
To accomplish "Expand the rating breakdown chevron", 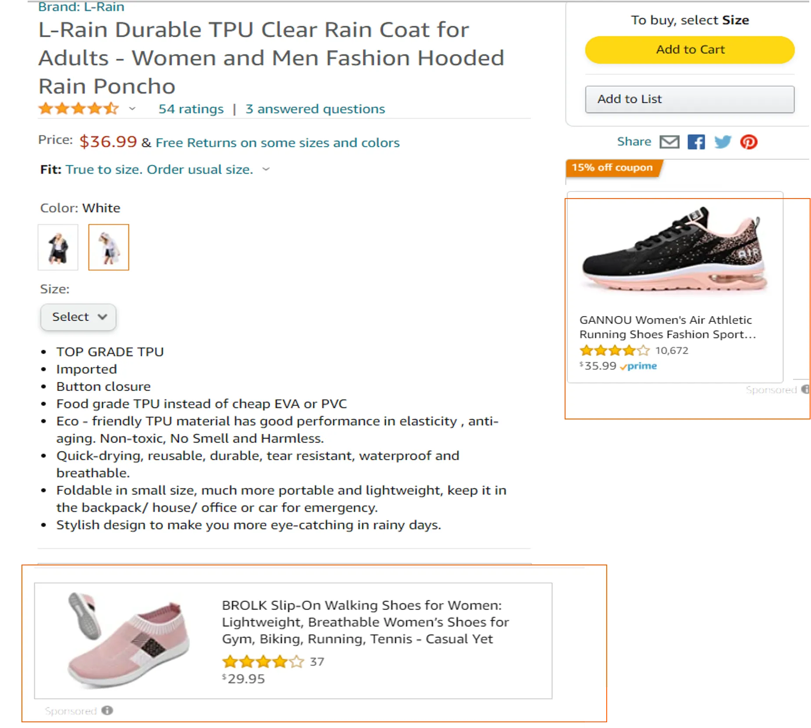I will (x=132, y=109).
